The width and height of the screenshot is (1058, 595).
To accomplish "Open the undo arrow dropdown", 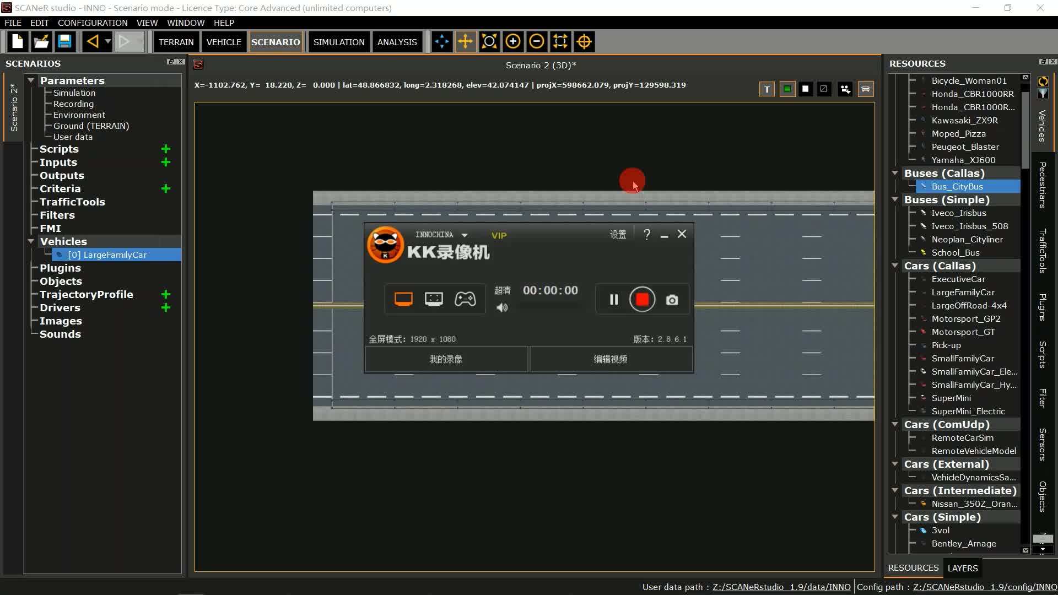I will (108, 41).
